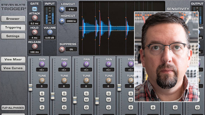Image resolution: width=205 pixels, height=115 pixels.
Task: Click the first channel's Pan knob
Action: click(42, 64)
